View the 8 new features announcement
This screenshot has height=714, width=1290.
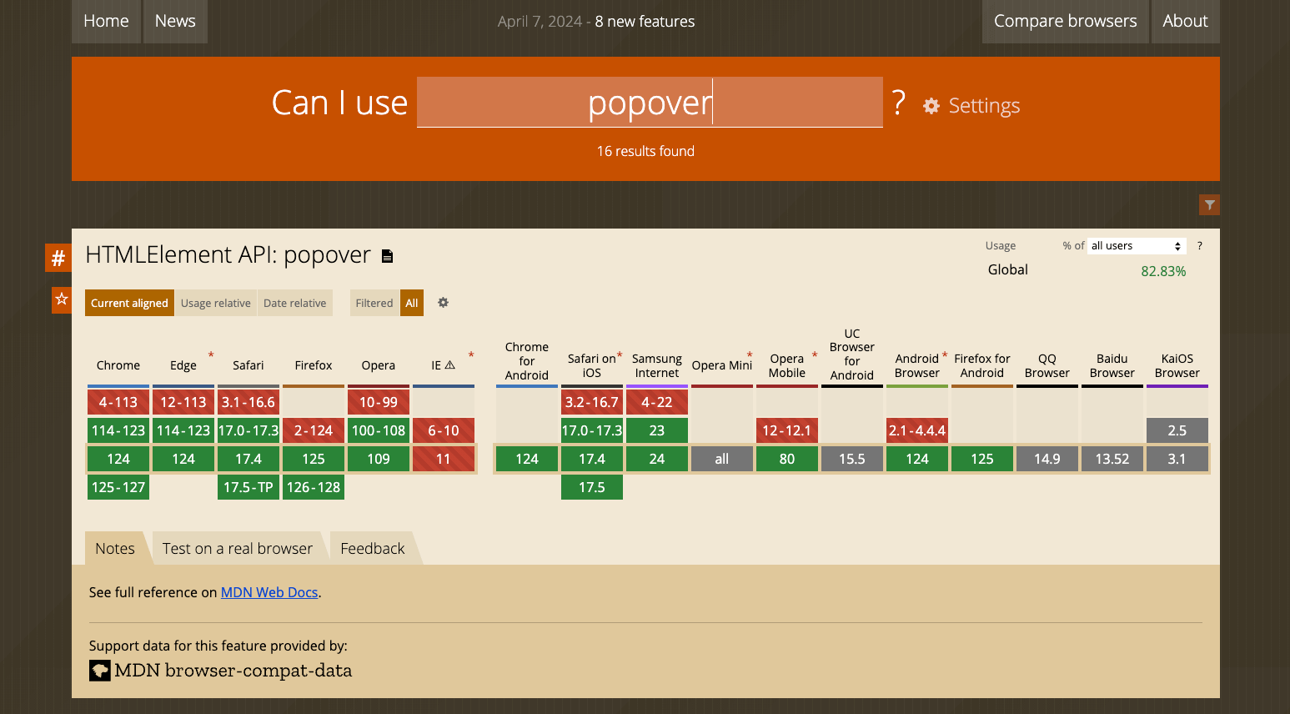[x=644, y=21]
